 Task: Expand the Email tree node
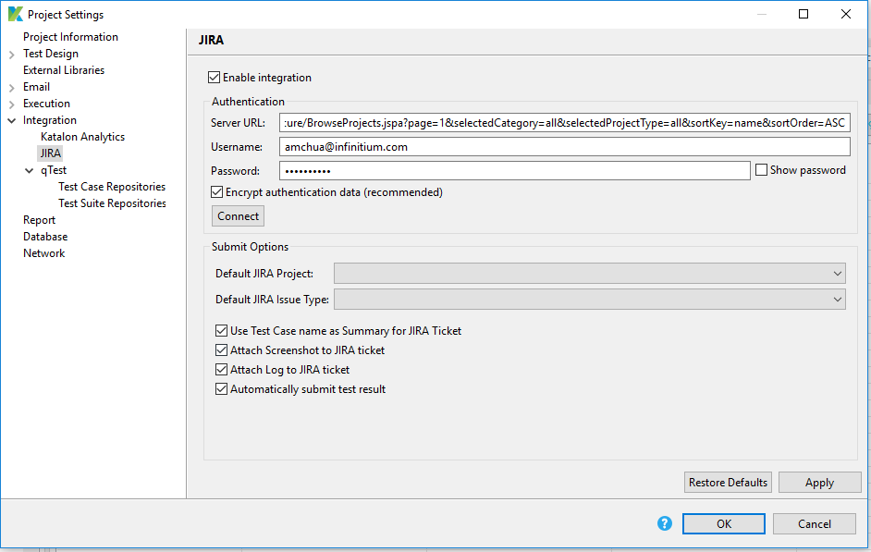tap(12, 88)
